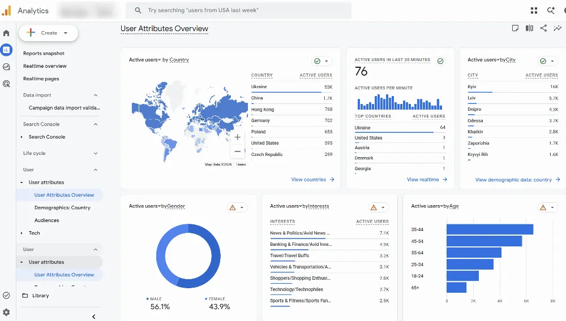Open the Home icon in left rail
The image size is (566, 321).
(6, 33)
